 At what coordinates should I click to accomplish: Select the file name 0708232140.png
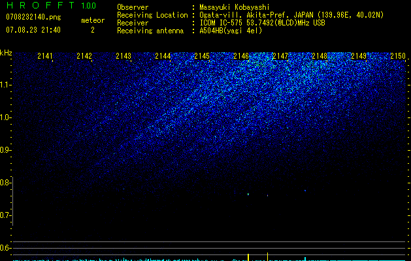click(33, 17)
